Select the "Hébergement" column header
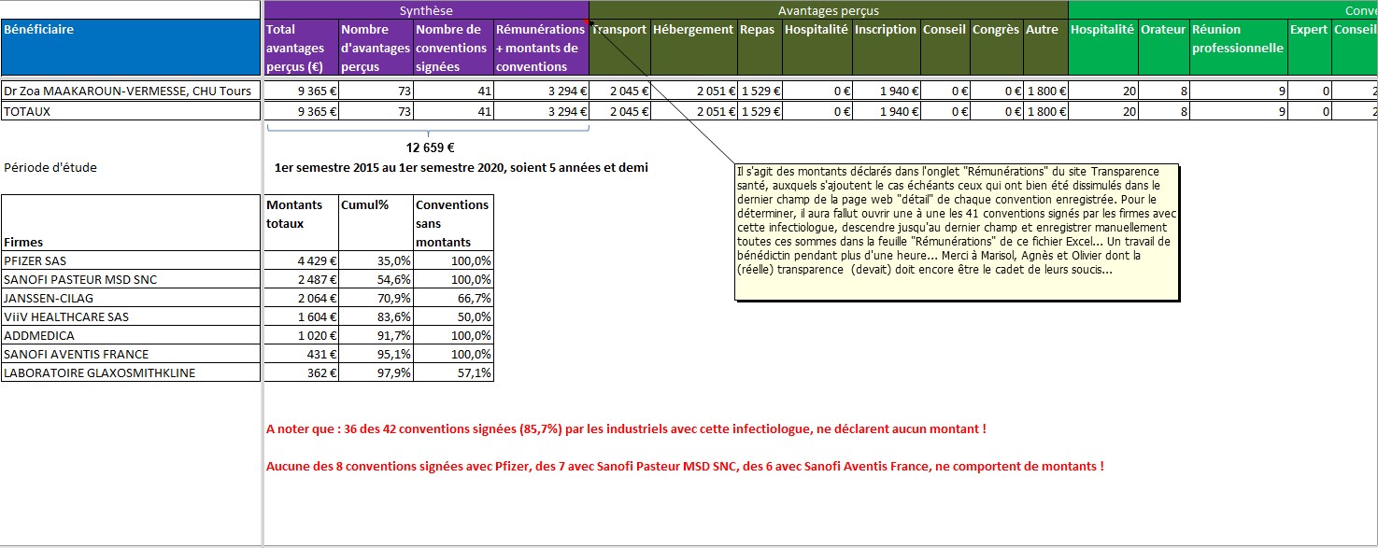Screen dimensions: 1378x548 [x=693, y=48]
